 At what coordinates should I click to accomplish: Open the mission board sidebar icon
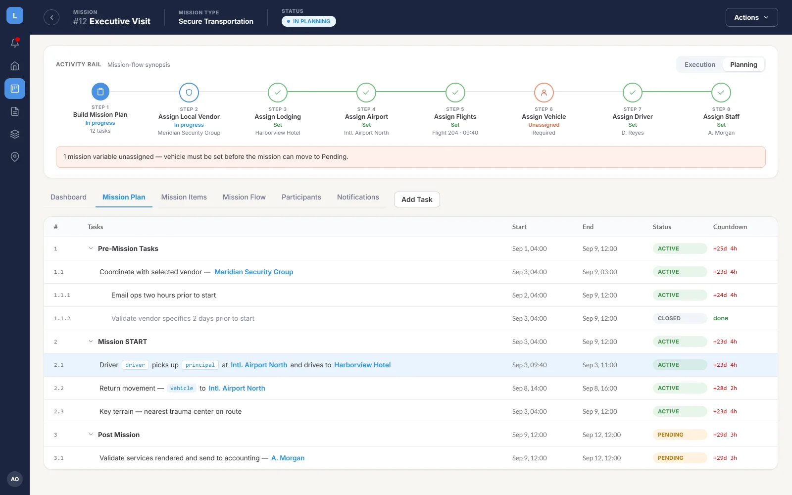pos(15,89)
